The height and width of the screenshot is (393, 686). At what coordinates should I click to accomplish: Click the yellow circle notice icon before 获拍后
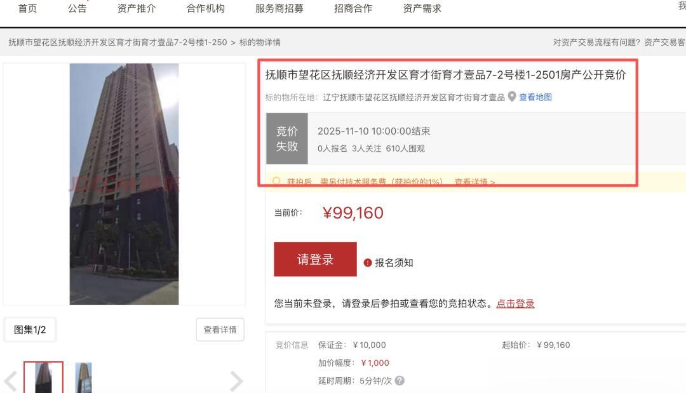click(276, 181)
